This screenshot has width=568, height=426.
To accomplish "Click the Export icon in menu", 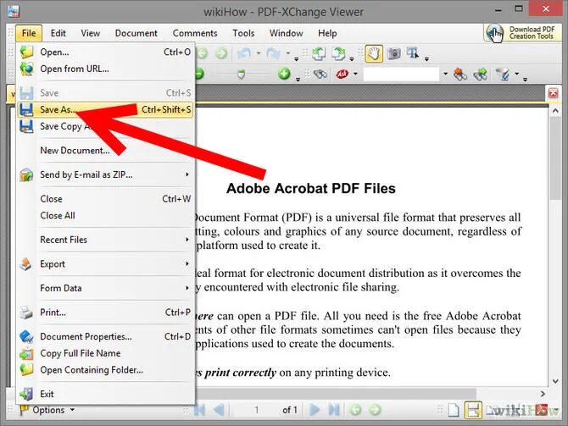I will (x=25, y=264).
